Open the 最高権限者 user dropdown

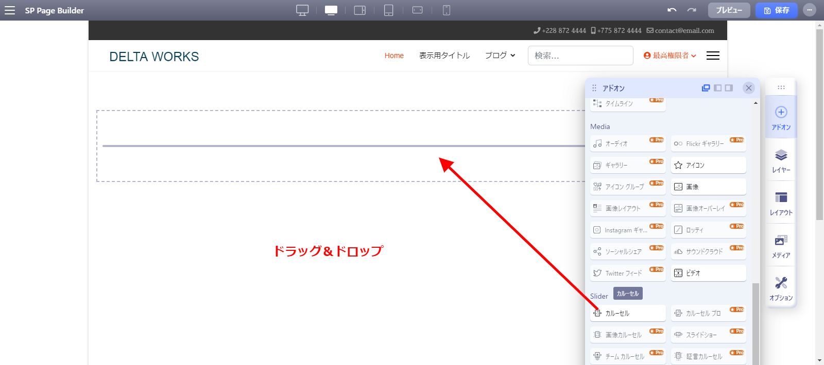point(670,56)
